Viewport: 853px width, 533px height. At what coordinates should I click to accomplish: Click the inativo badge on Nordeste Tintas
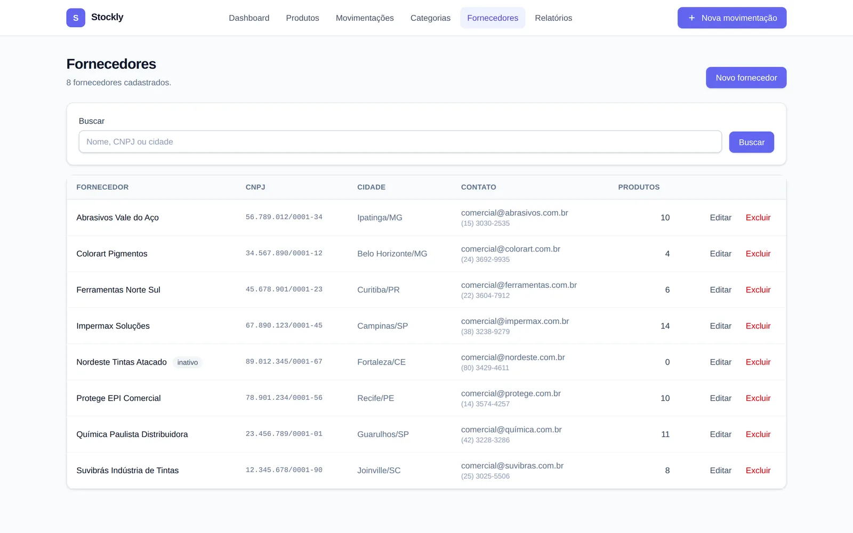tap(187, 362)
